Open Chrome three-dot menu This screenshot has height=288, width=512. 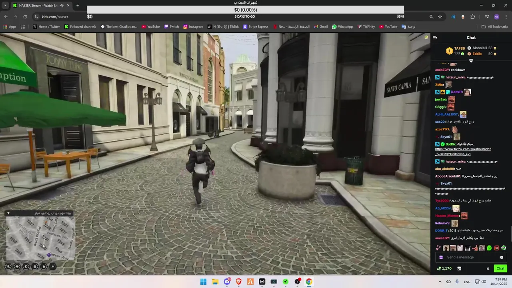[506, 17]
